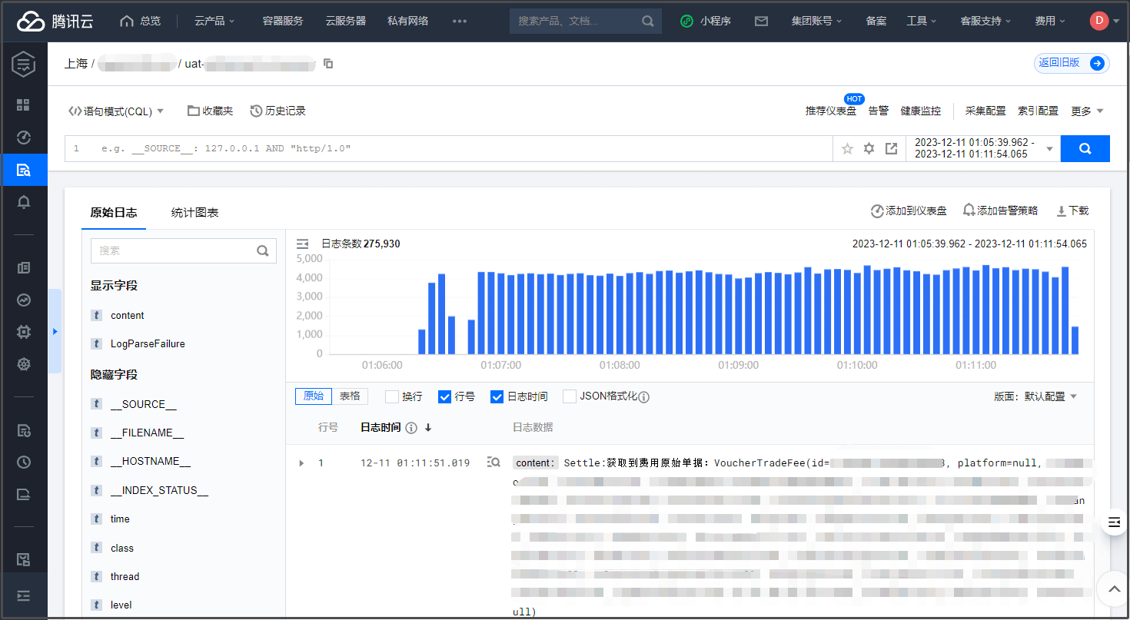Toggle the JSON格式化 checkbox
This screenshot has height=620, width=1130.
pyautogui.click(x=570, y=397)
